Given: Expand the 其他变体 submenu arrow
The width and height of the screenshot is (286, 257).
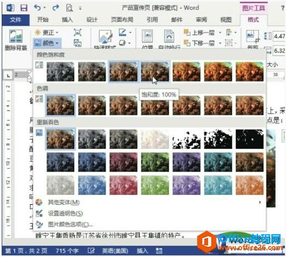Looking at the screenshot, I should coord(260,202).
